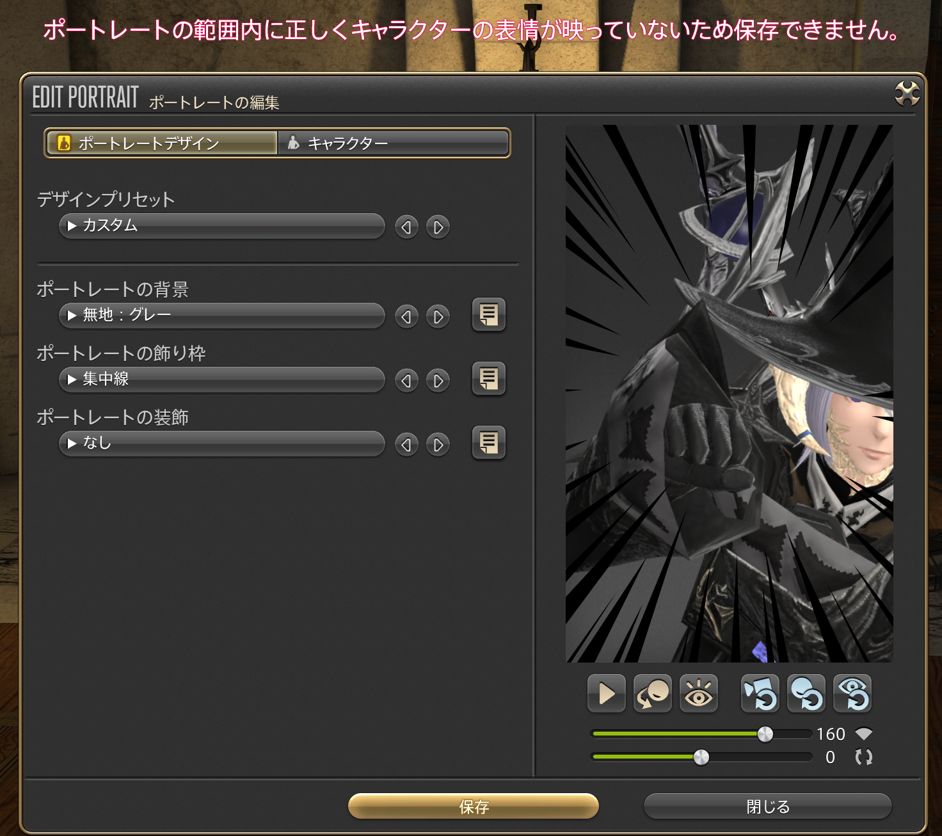Switch to the キャラクター tab

point(393,143)
